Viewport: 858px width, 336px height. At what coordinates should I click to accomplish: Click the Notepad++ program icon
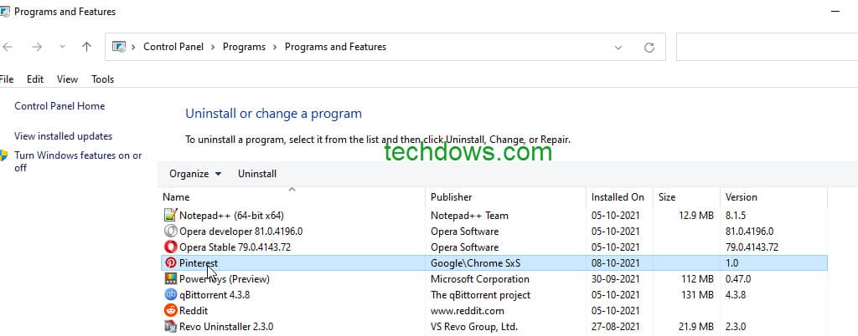pyautogui.click(x=171, y=216)
